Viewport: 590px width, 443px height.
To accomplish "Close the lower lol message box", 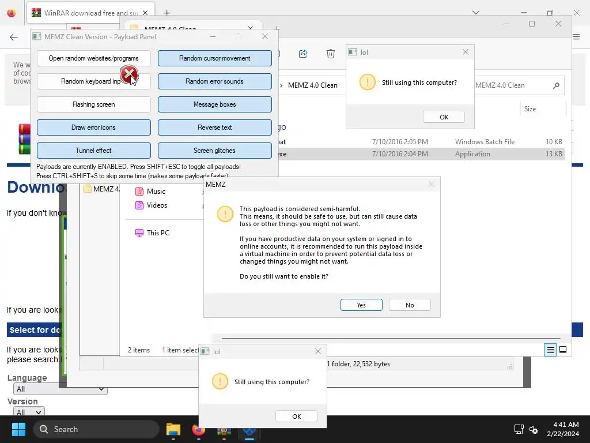I will [318, 351].
